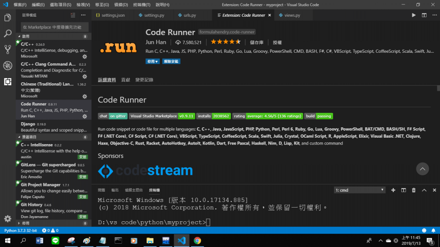The width and height of the screenshot is (440, 247).
Task: Switch to the Problems panel tab
Action: click(101, 190)
